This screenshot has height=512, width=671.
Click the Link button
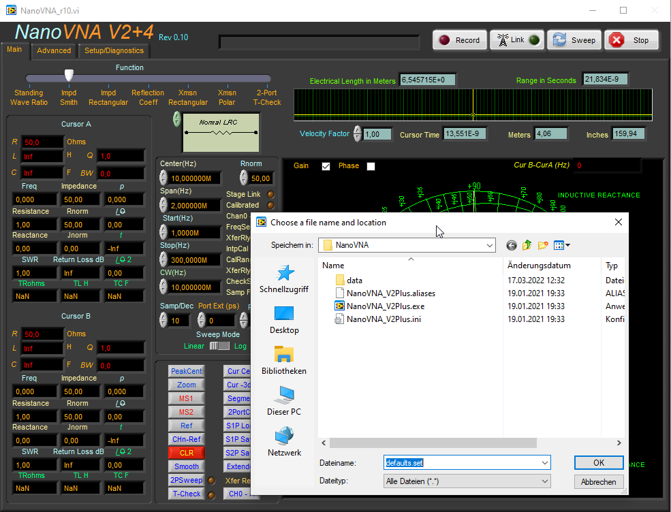[517, 40]
